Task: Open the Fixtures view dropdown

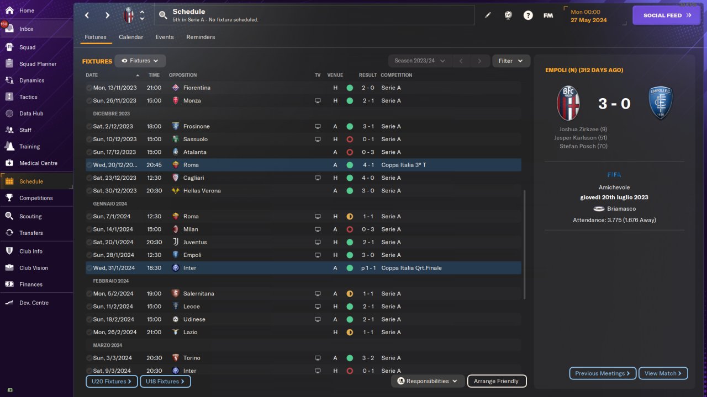Action: (140, 61)
